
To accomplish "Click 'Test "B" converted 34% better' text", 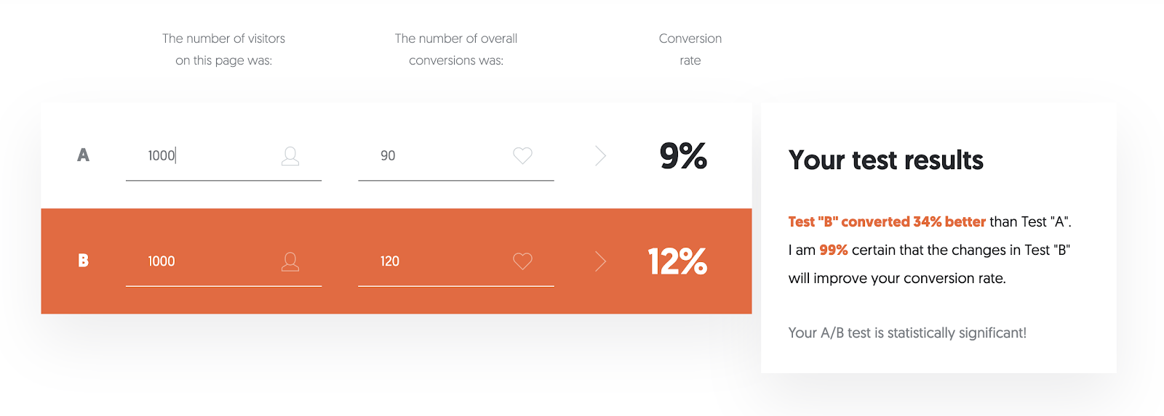I will click(886, 222).
